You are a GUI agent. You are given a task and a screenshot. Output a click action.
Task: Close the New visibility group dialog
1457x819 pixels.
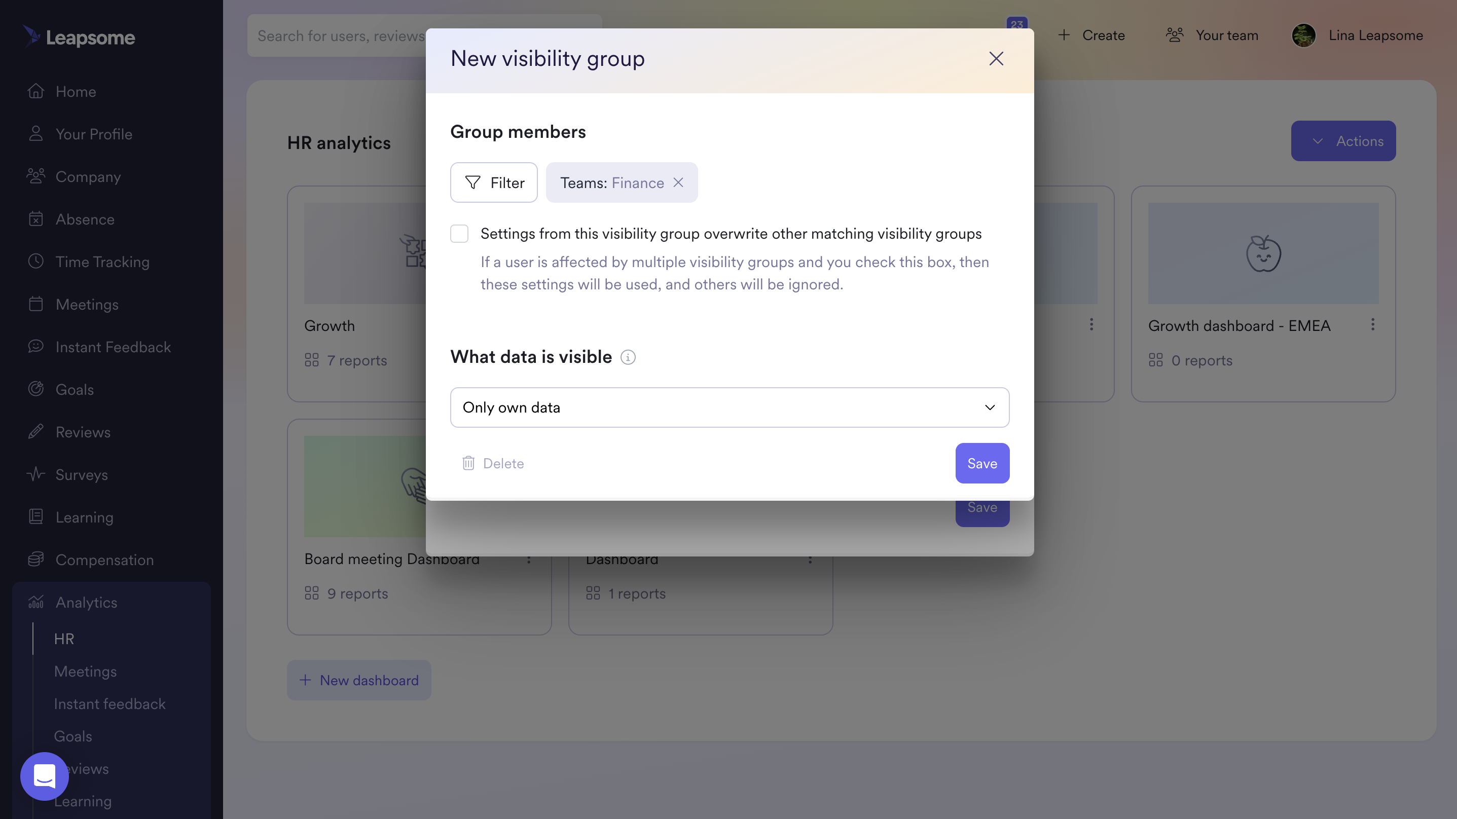coord(996,59)
